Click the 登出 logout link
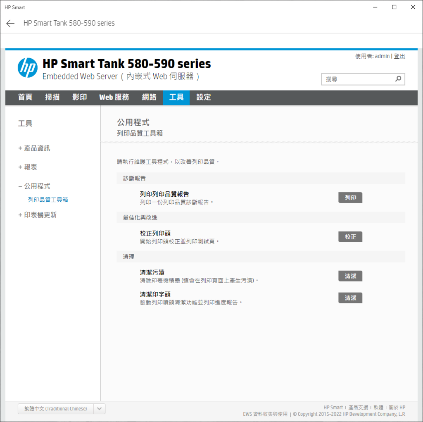The width and height of the screenshot is (423, 422). pyautogui.click(x=399, y=56)
